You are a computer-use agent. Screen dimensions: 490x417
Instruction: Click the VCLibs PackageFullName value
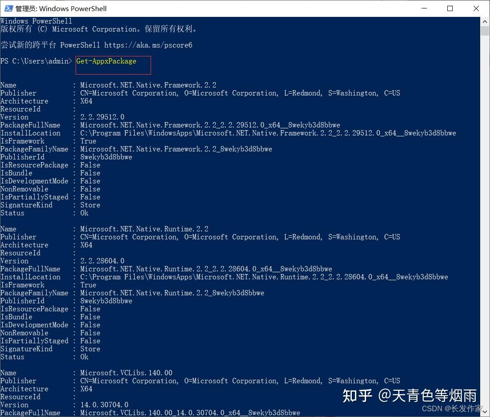tap(190, 413)
